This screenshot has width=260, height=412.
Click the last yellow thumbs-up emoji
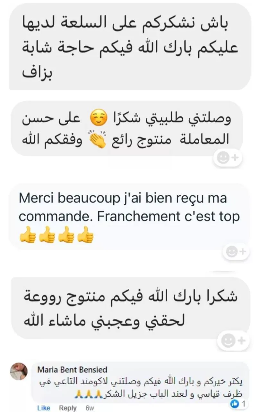(86, 235)
